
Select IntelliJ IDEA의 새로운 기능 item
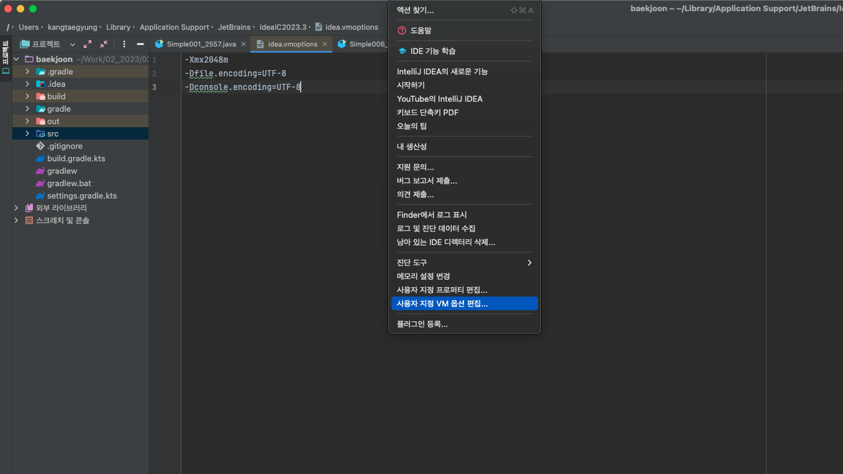pyautogui.click(x=465, y=71)
